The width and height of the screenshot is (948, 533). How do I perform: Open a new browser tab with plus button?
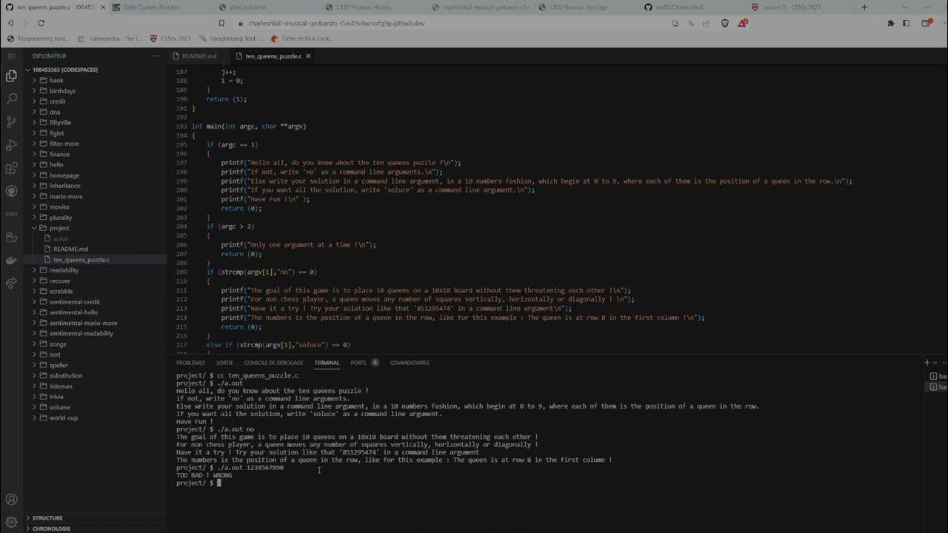coord(864,7)
